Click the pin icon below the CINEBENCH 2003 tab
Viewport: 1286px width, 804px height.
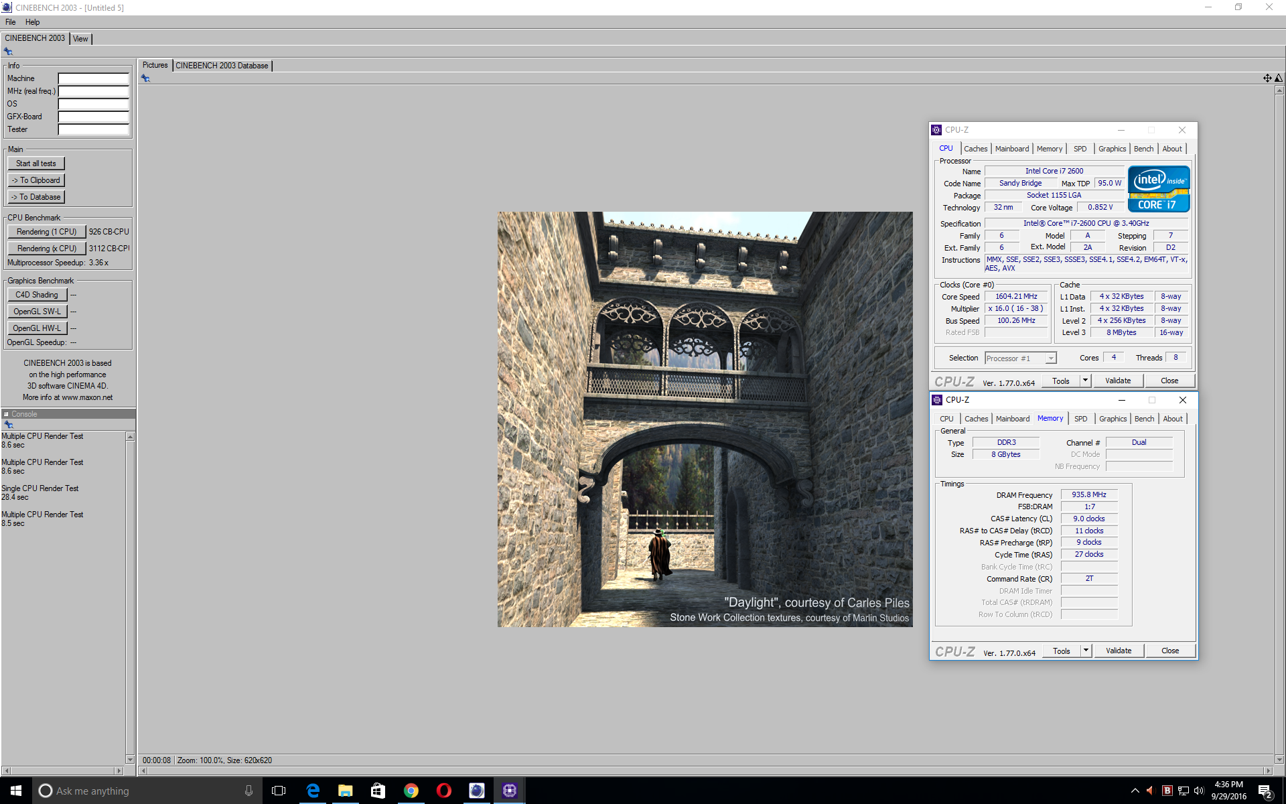8,52
